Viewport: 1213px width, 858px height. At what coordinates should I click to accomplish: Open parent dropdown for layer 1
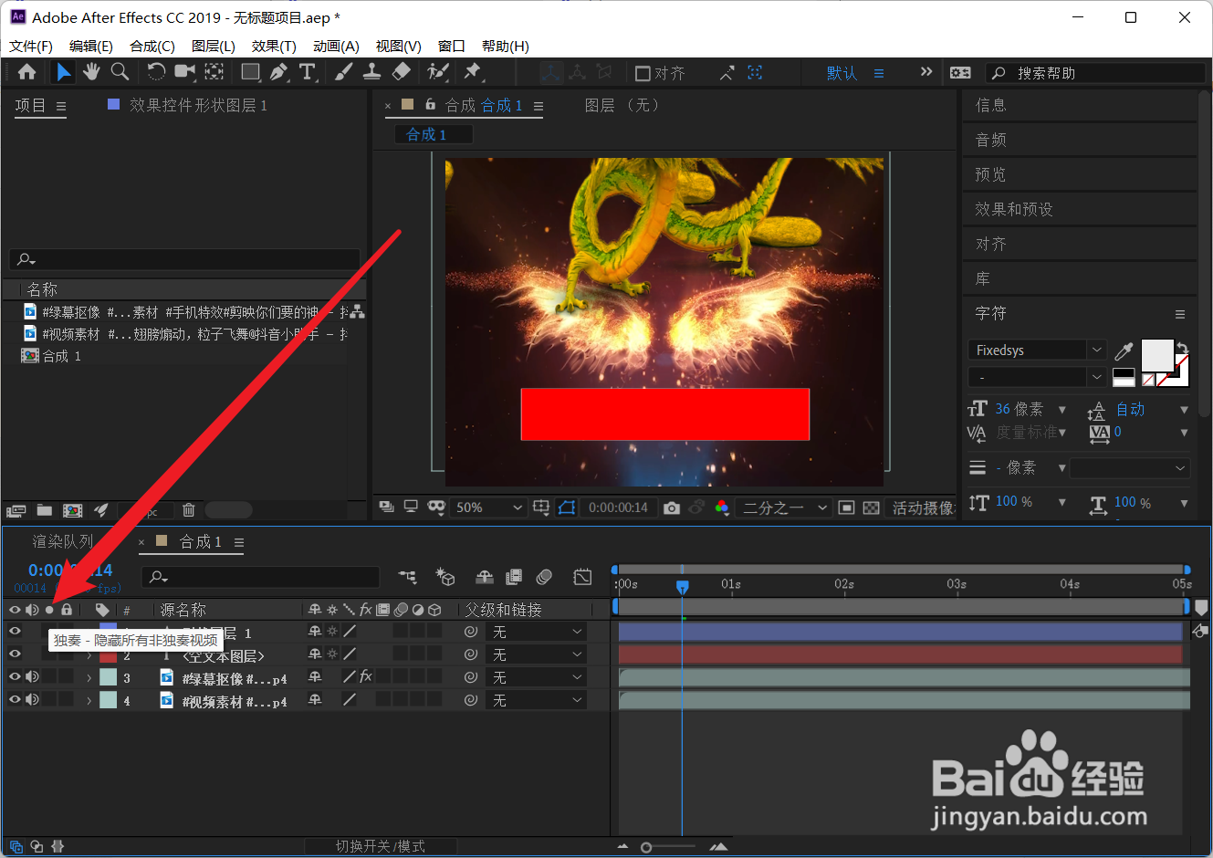537,632
